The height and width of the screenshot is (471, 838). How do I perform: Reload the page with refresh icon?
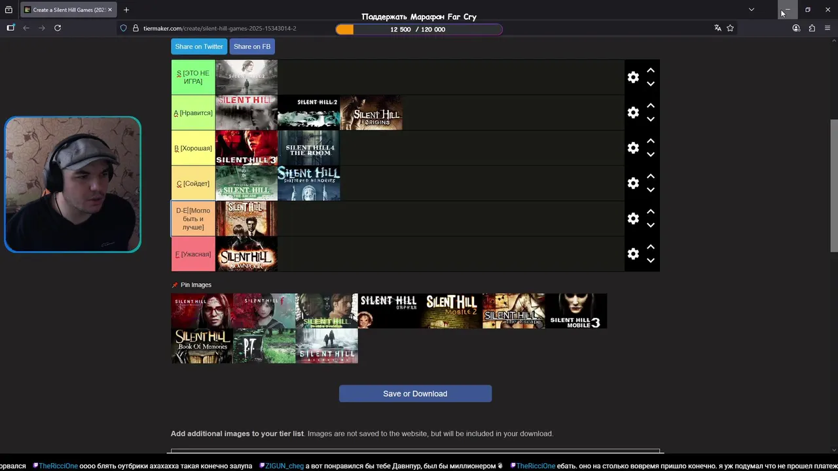point(58,28)
